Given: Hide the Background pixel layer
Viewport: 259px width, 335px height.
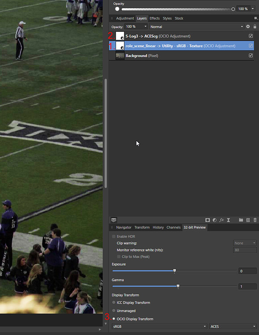Looking at the screenshot, I should 251,55.
